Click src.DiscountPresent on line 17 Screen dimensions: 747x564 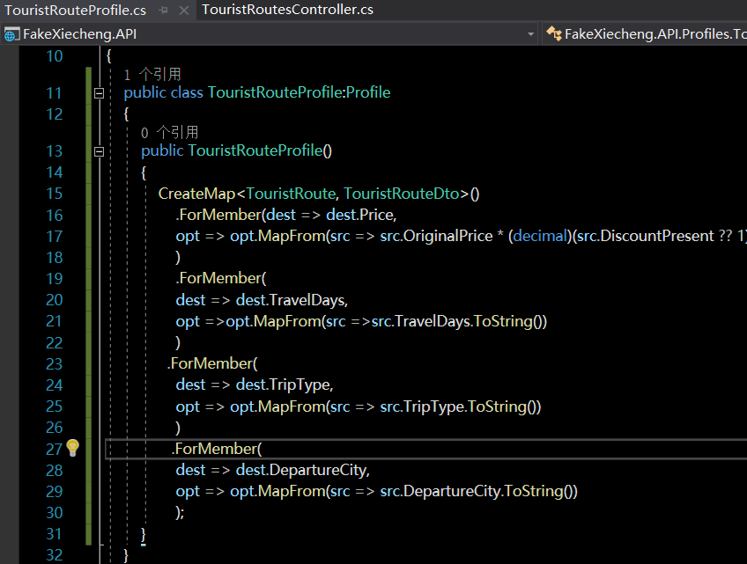tap(645, 236)
